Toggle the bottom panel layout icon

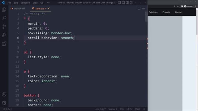click(x=123, y=2)
